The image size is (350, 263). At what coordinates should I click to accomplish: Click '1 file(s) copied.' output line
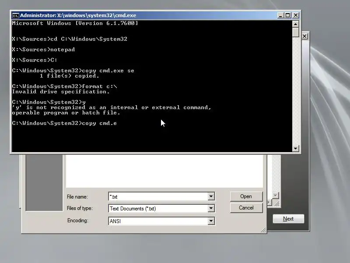click(70, 76)
